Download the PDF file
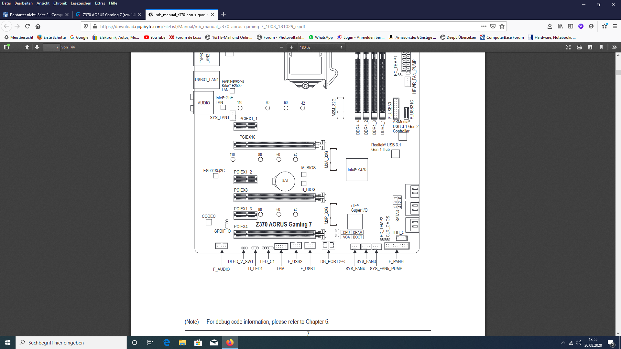Image resolution: width=621 pixels, height=349 pixels. click(x=590, y=47)
